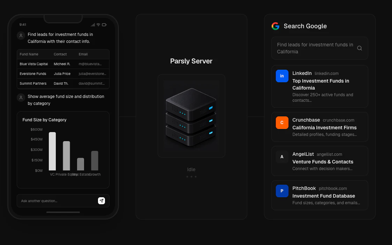Tap the phone battery status icon

point(104,25)
